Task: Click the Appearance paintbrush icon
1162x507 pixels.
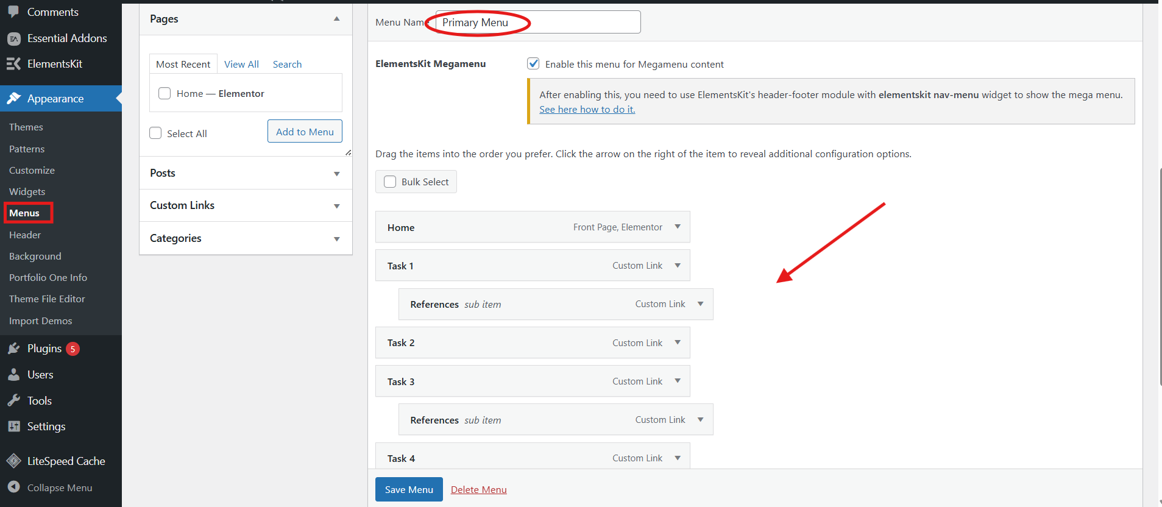Action: click(x=13, y=99)
